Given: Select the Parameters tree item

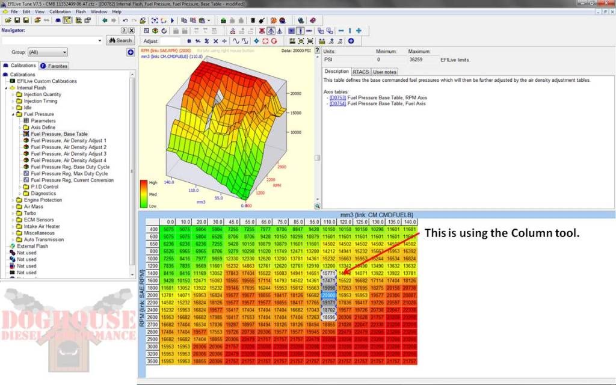Looking at the screenshot, I should tap(43, 121).
